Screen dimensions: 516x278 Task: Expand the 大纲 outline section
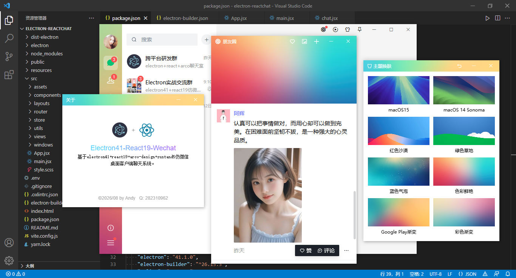[59, 266]
